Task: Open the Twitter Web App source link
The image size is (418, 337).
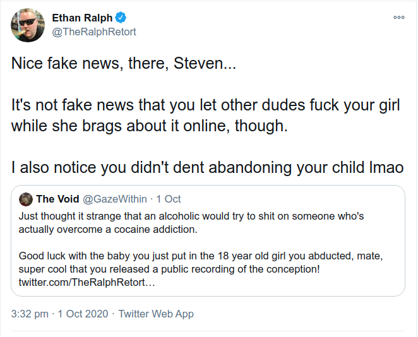Action: tap(156, 314)
